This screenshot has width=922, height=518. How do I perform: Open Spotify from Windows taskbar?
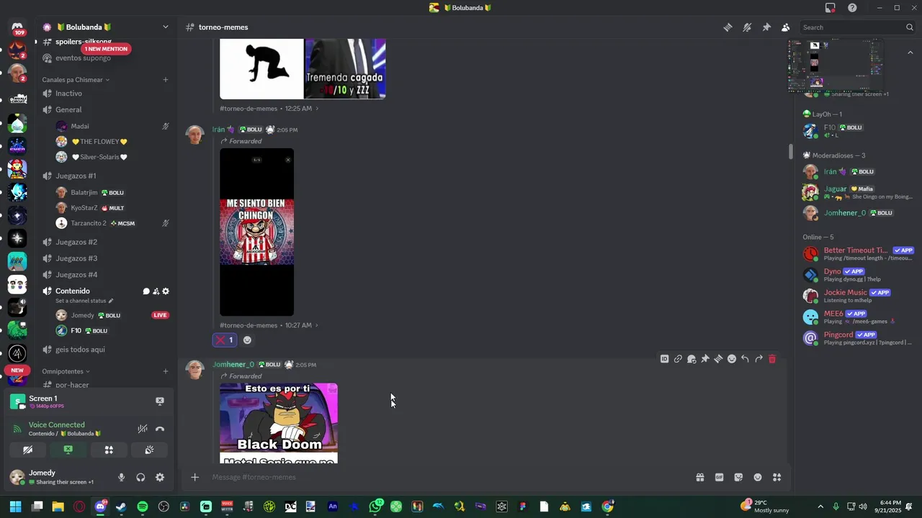143,506
